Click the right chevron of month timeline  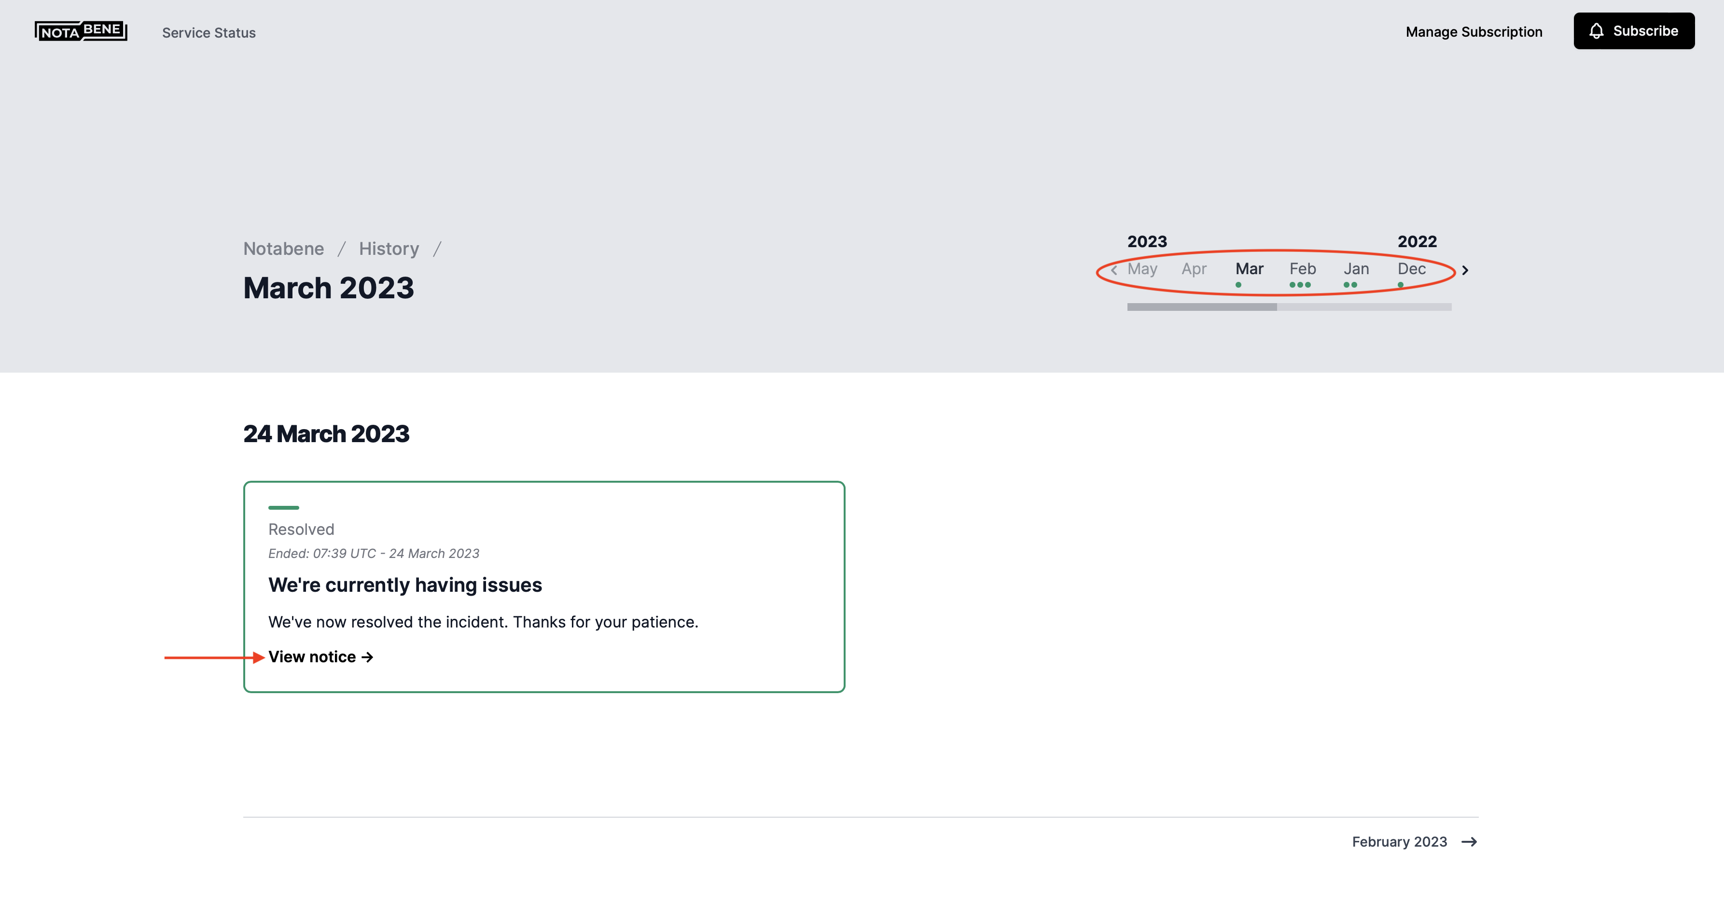(1465, 270)
